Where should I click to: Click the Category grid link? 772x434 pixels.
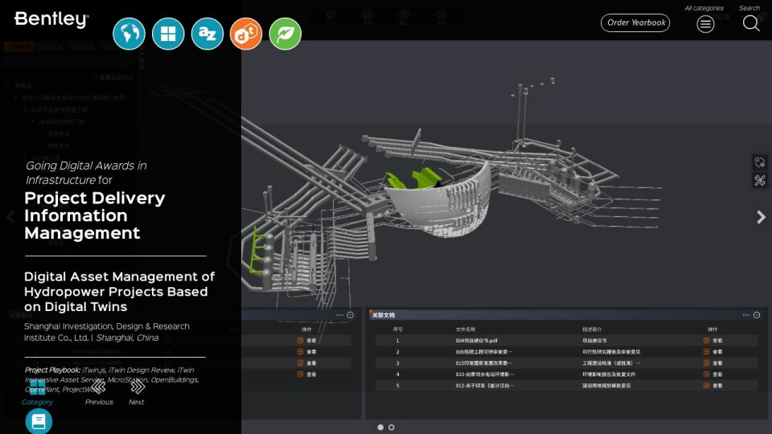pos(37,389)
